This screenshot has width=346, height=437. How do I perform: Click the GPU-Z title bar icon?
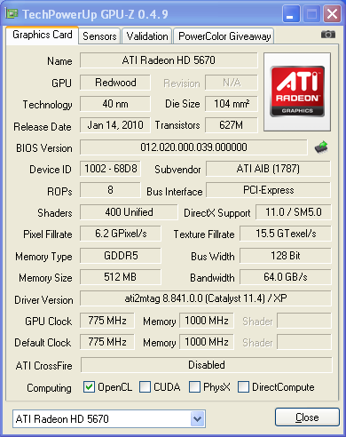tap(12, 13)
